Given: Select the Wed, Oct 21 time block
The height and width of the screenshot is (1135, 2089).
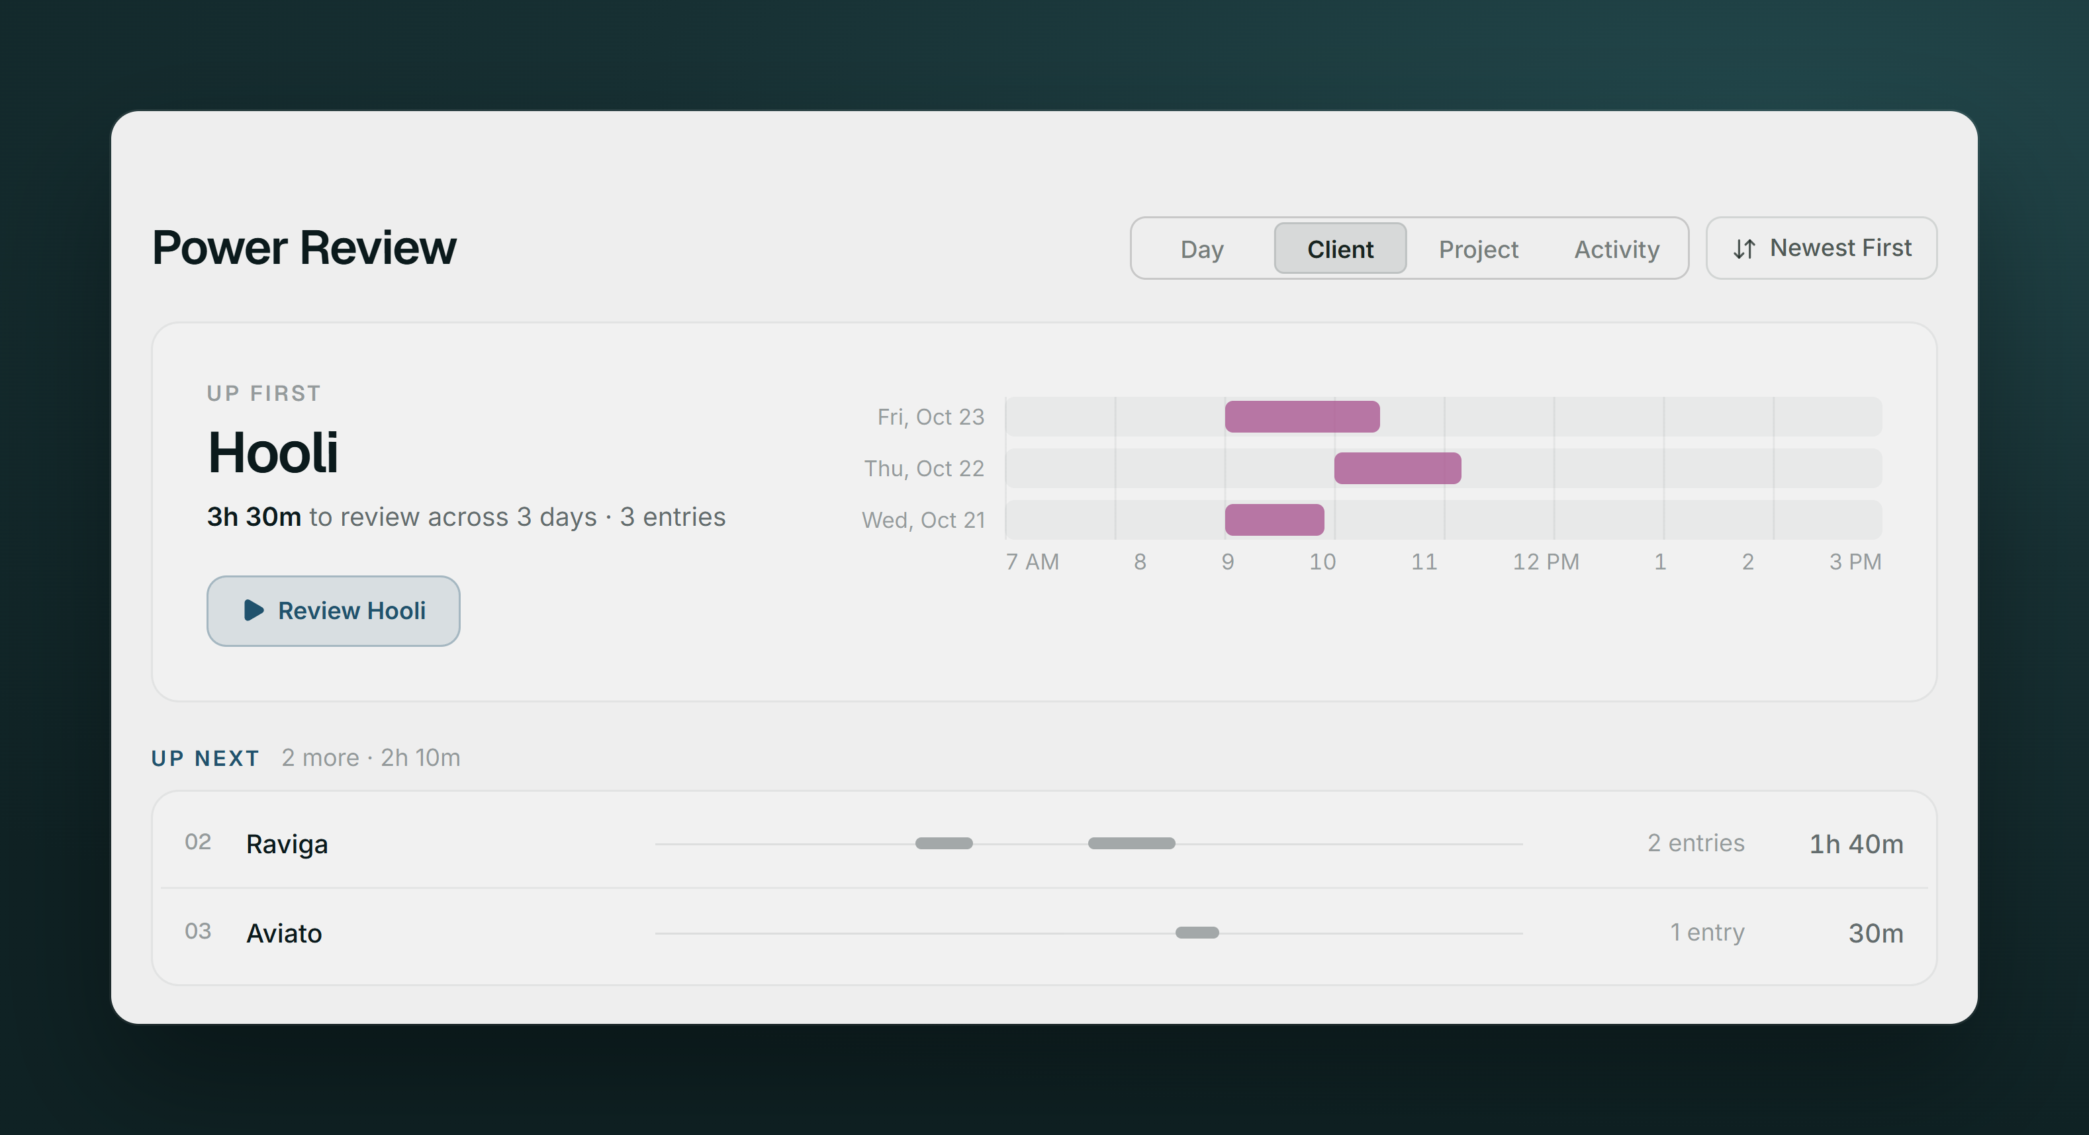Looking at the screenshot, I should (1274, 520).
